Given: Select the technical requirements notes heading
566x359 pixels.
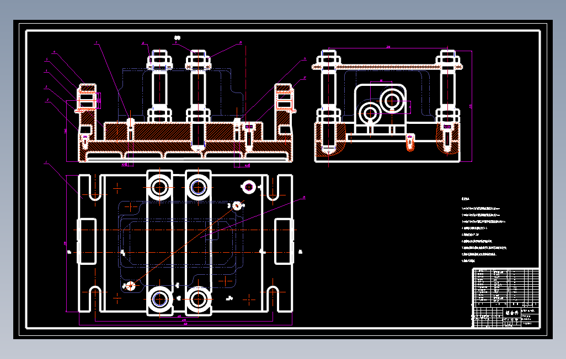Looking at the screenshot, I should pos(465,199).
